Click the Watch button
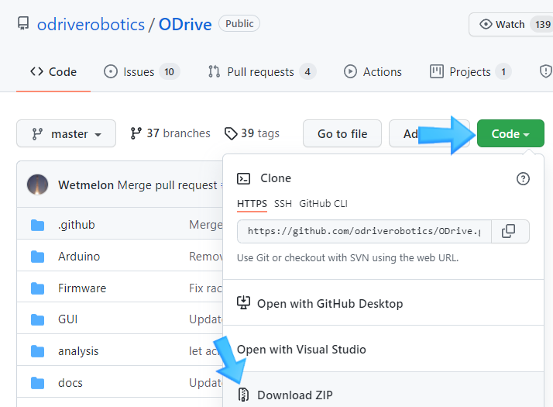 coord(510,24)
